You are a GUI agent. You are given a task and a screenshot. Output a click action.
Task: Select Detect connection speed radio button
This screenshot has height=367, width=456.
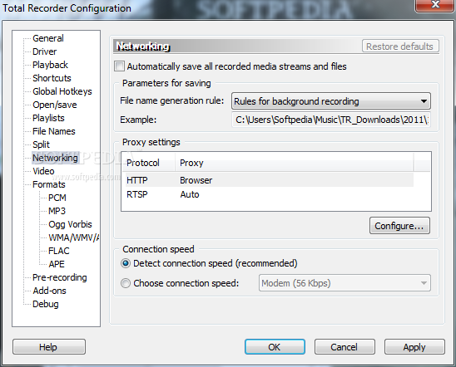[x=126, y=263]
